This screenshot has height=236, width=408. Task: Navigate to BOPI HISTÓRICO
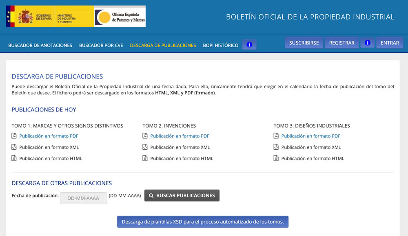coord(220,45)
